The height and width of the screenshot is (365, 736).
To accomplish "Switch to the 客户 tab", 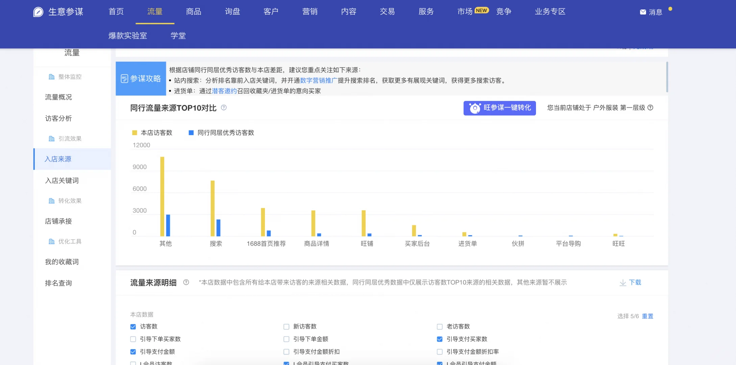I will [271, 12].
